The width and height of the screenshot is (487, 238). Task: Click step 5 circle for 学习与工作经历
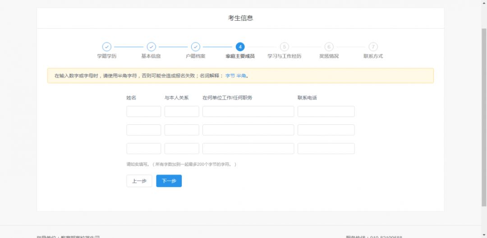(x=284, y=47)
